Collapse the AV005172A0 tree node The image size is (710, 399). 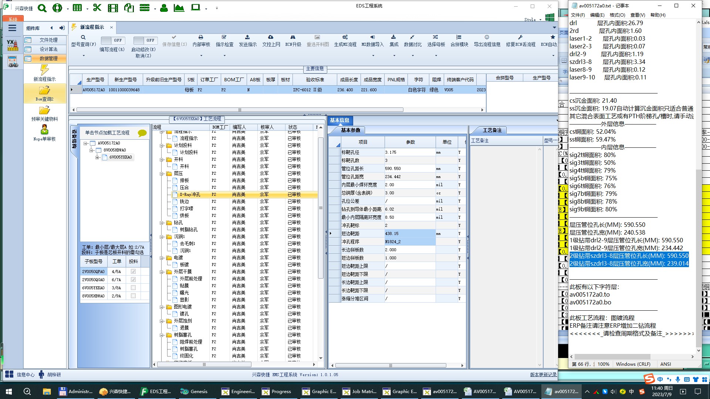[x=85, y=143]
